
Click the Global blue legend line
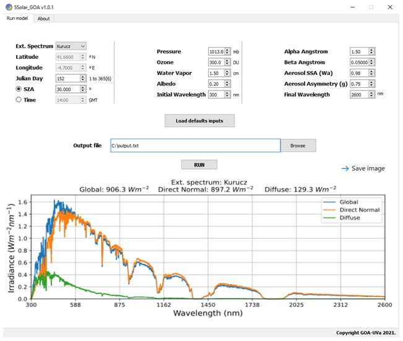(x=331, y=202)
